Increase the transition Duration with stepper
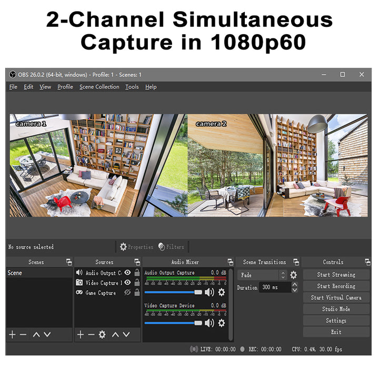The height and width of the screenshot is (379, 379). pyautogui.click(x=295, y=285)
